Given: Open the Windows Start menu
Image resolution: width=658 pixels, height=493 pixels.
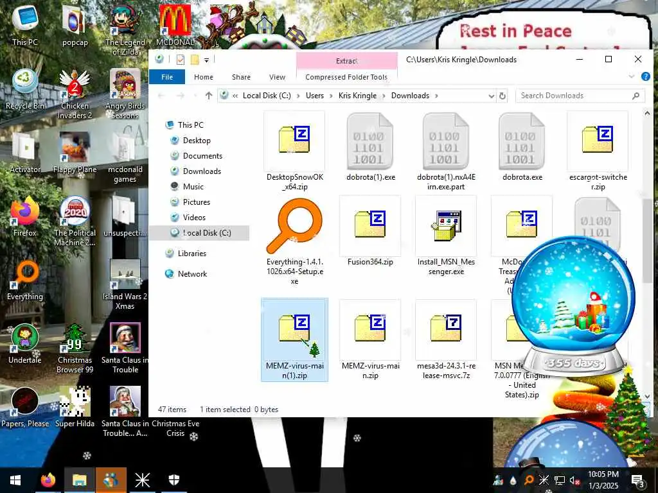Looking at the screenshot, I should tap(15, 480).
